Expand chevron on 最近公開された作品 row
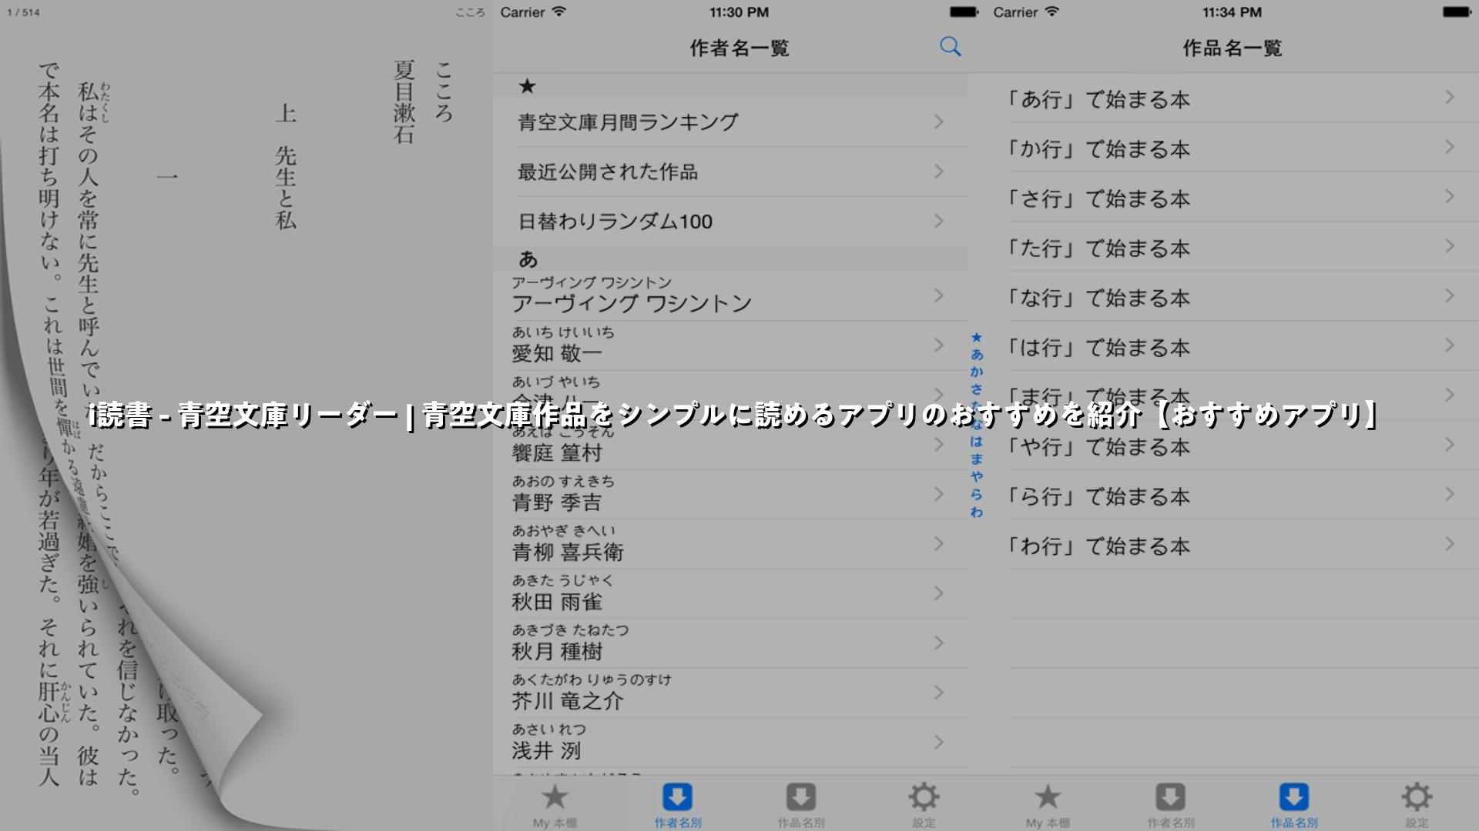The width and height of the screenshot is (1479, 831). [x=939, y=172]
